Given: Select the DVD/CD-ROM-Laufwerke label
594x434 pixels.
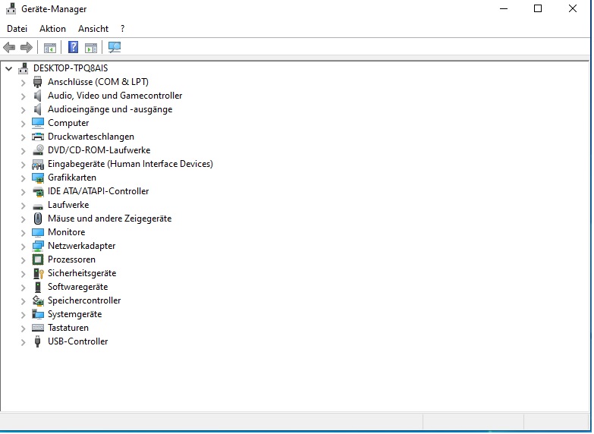Looking at the screenshot, I should (x=99, y=150).
